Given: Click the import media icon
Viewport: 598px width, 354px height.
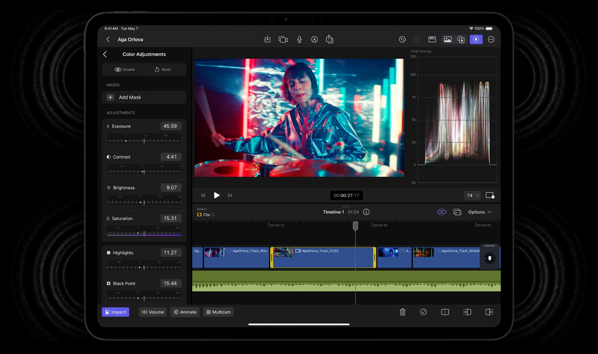Looking at the screenshot, I should [267, 39].
